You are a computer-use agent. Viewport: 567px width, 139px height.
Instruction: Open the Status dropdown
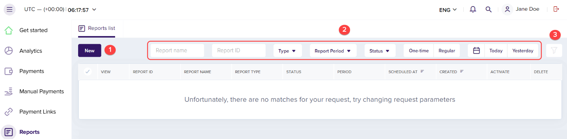[x=380, y=51]
